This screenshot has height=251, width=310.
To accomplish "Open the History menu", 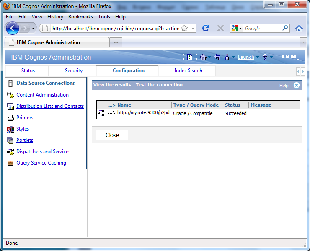I will pyautogui.click(x=55, y=17).
